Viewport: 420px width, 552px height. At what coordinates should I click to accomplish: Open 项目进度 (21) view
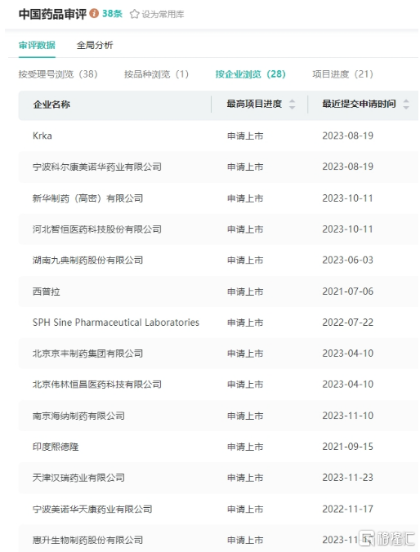[x=343, y=74]
